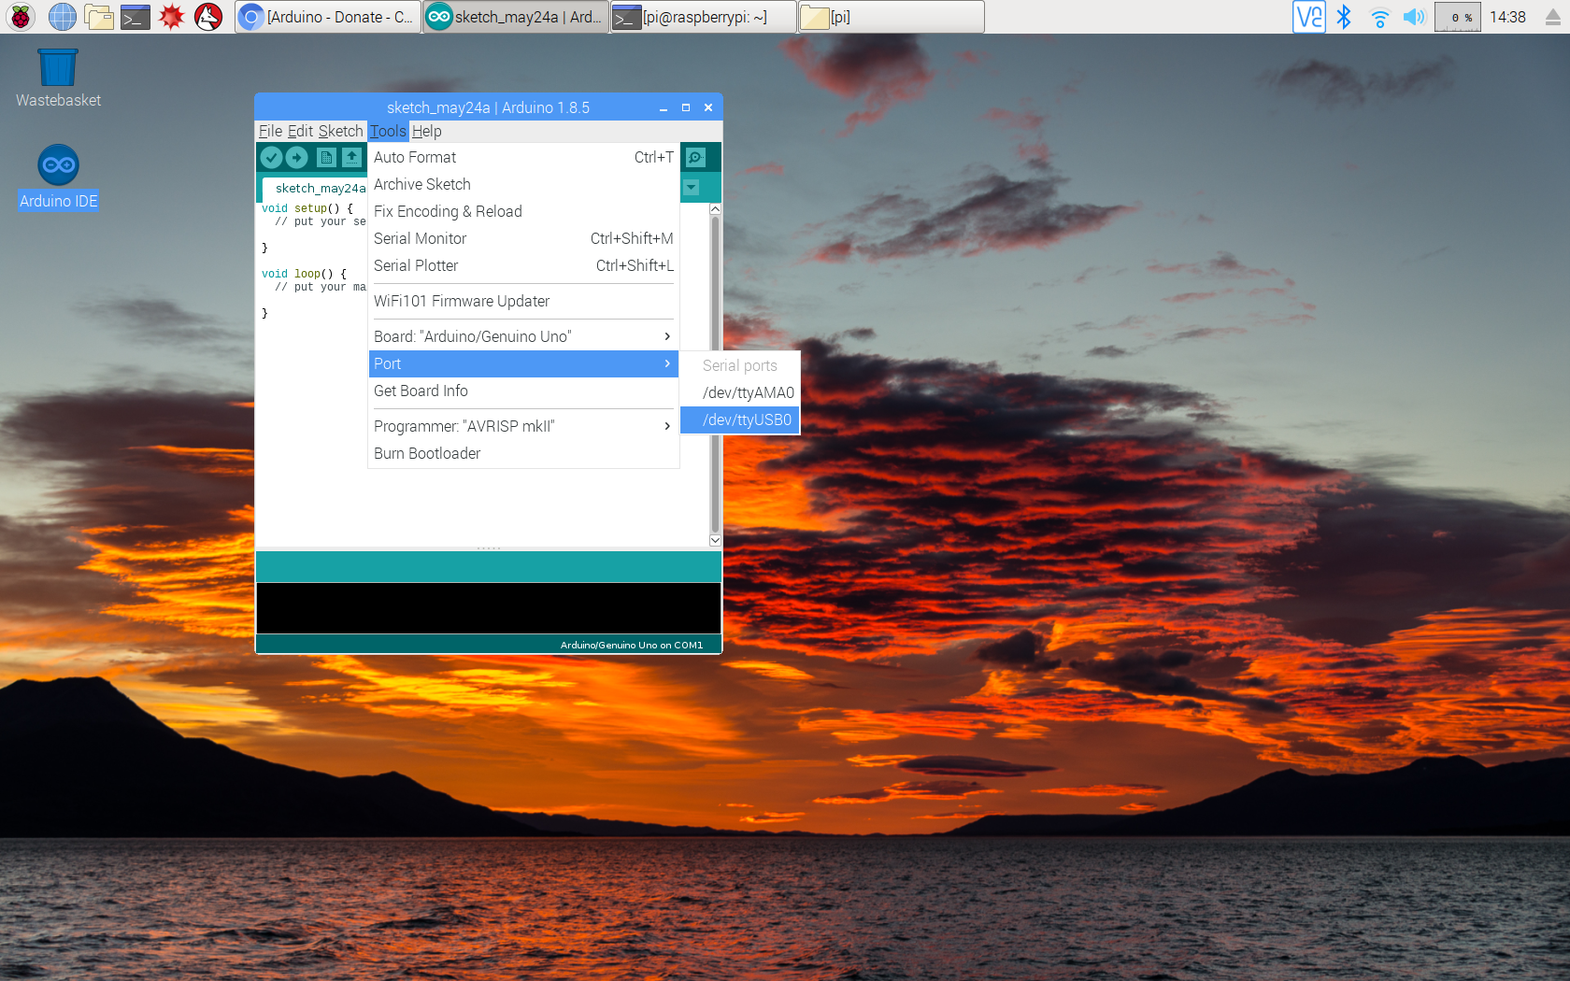
Task: Select /dev/ttyAMA0 serial port
Action: pos(740,392)
